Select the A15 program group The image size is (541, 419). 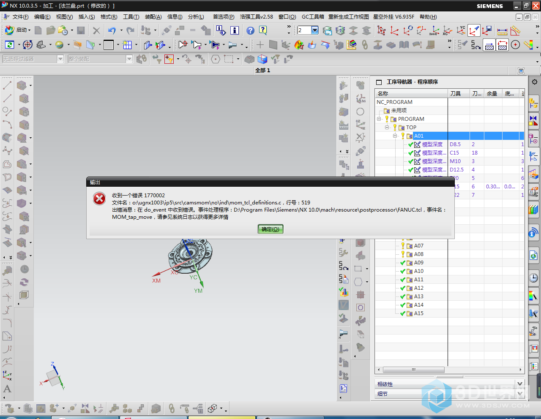tap(419, 313)
